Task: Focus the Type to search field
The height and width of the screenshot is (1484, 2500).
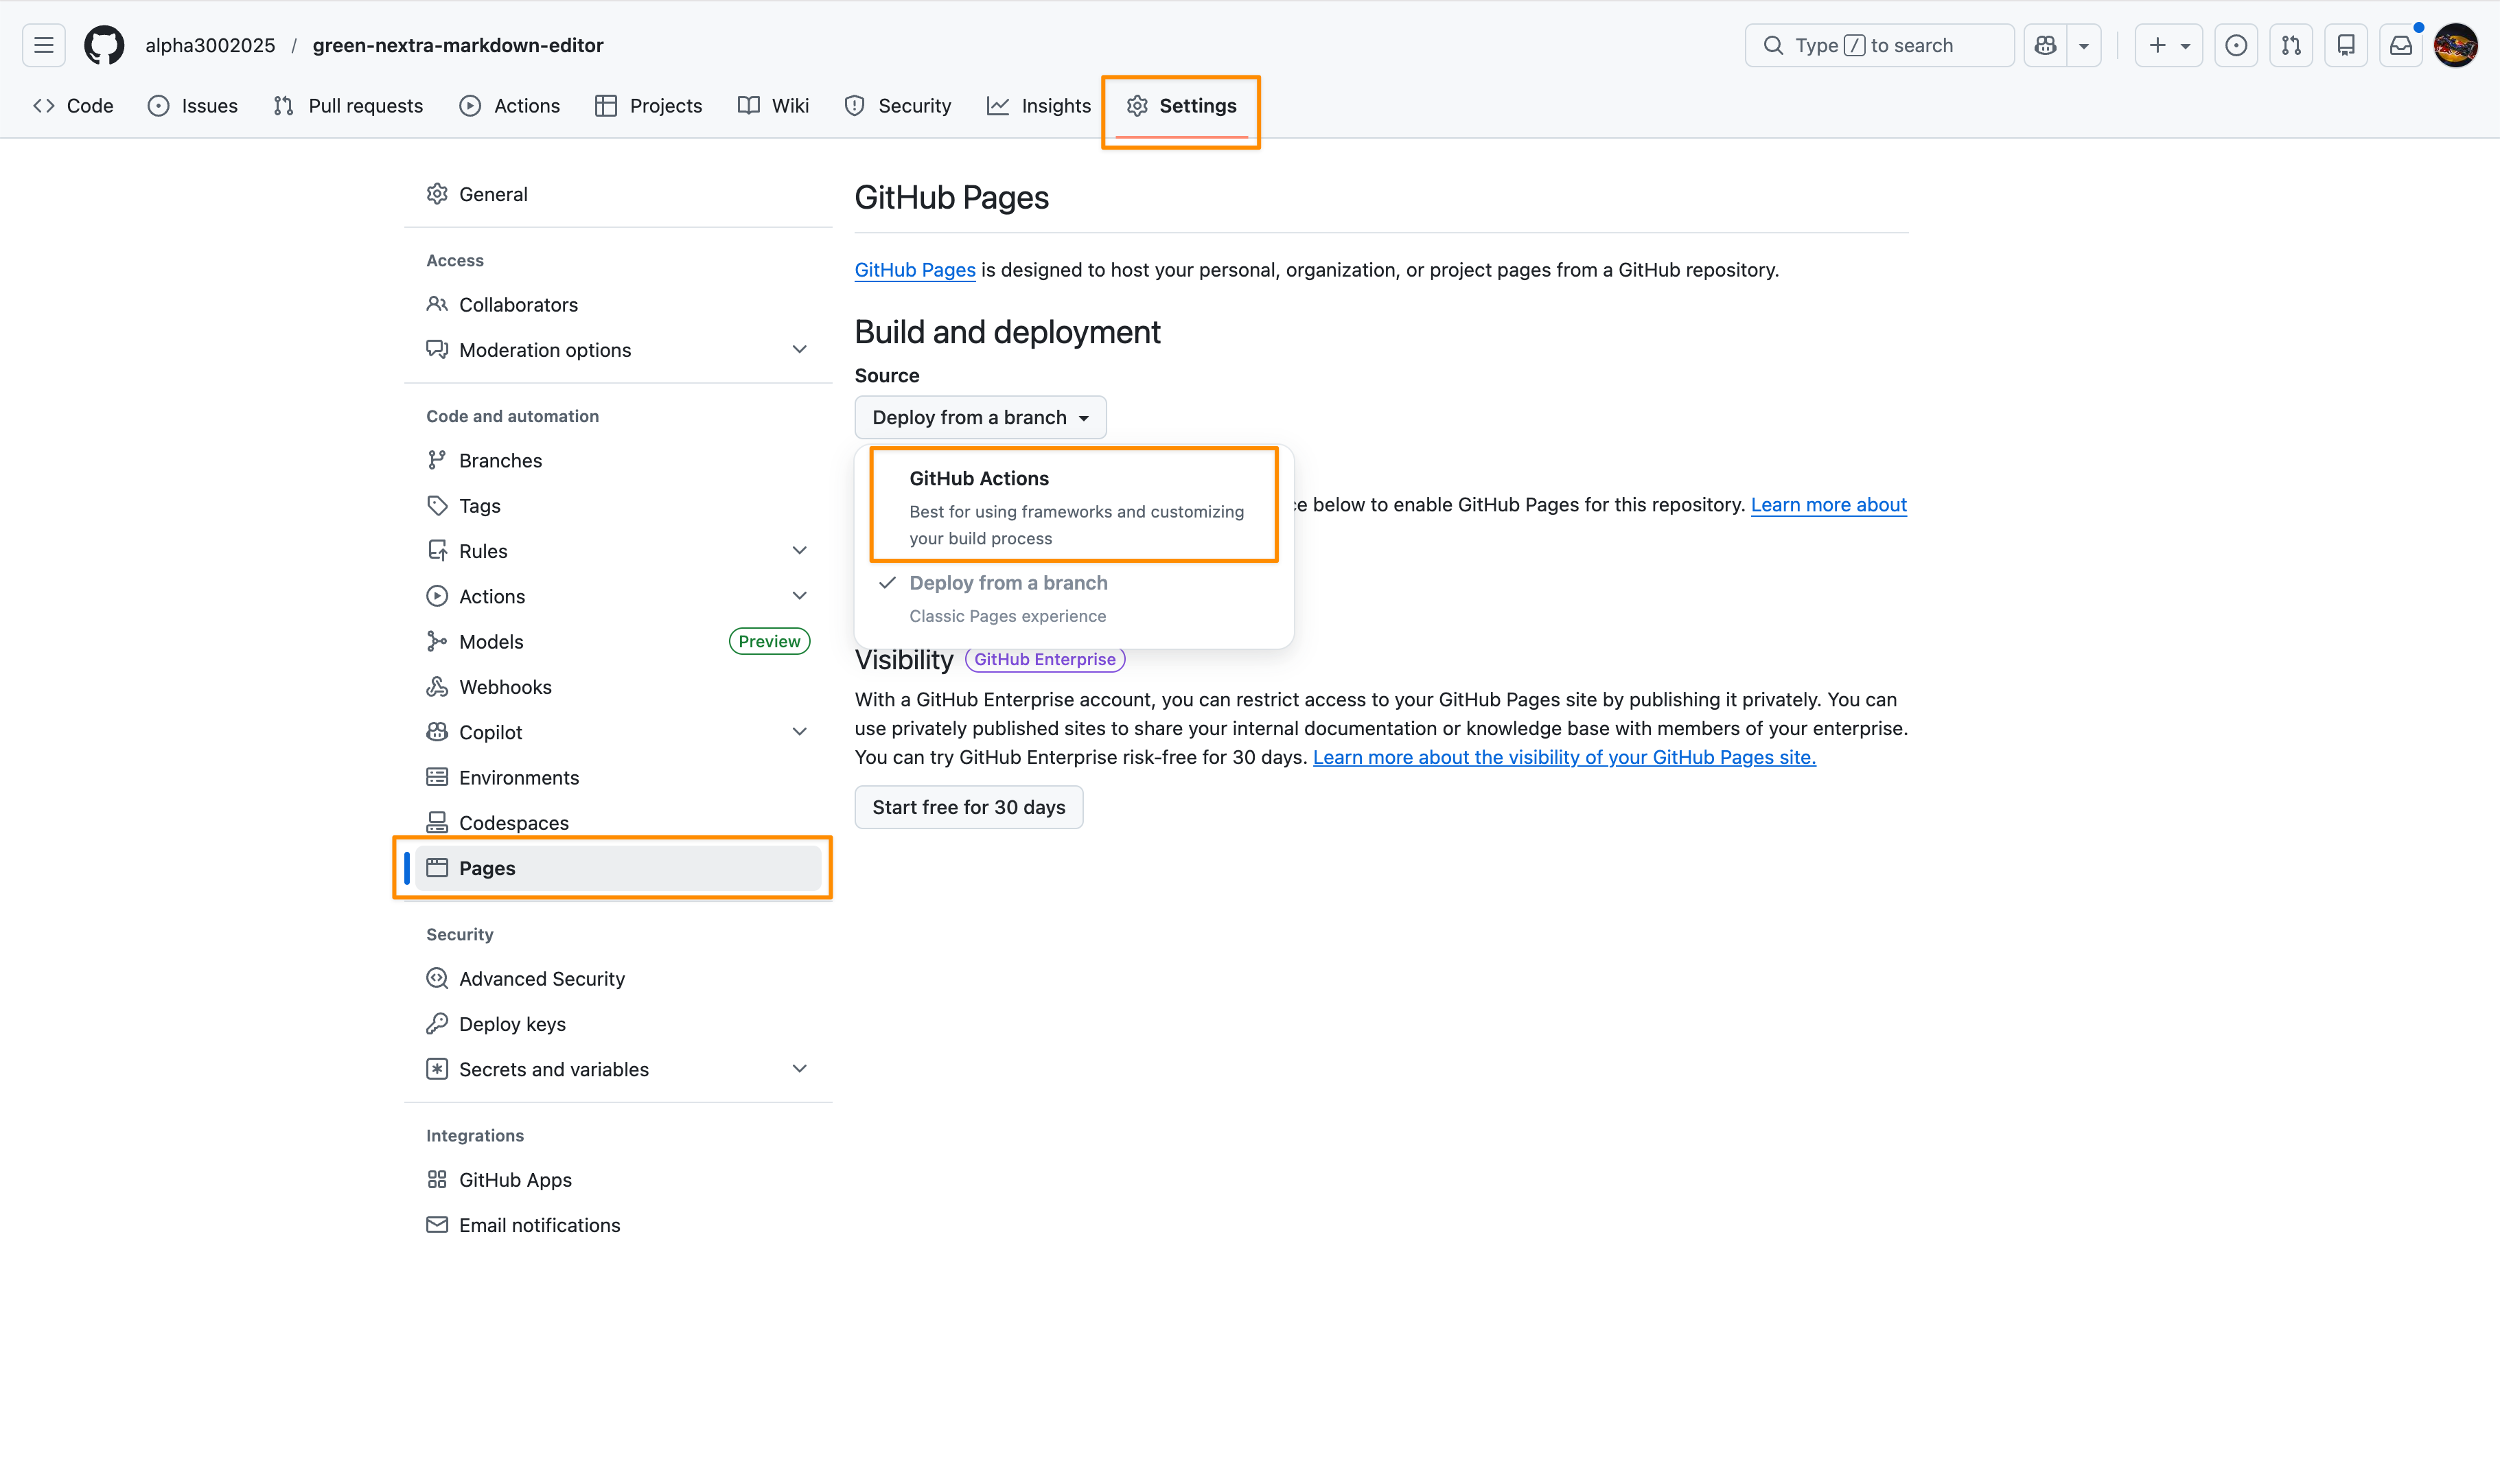Action: click(1880, 45)
